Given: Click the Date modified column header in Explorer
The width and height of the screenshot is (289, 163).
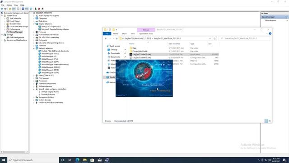Looking at the screenshot, I should pos(174,44).
